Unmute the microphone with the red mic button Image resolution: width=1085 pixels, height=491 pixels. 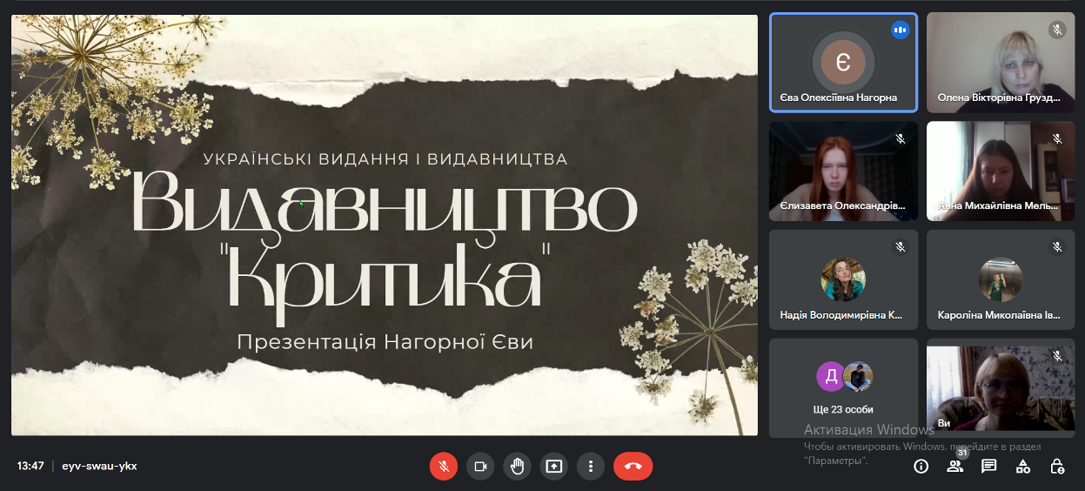443,466
